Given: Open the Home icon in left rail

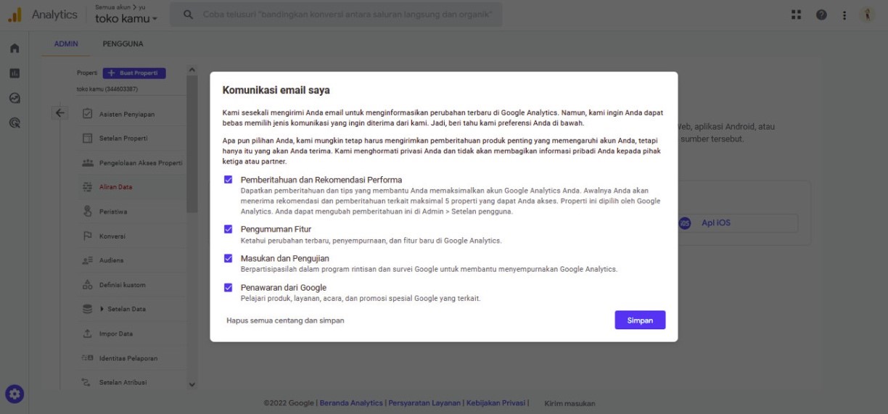Looking at the screenshot, I should 14,48.
